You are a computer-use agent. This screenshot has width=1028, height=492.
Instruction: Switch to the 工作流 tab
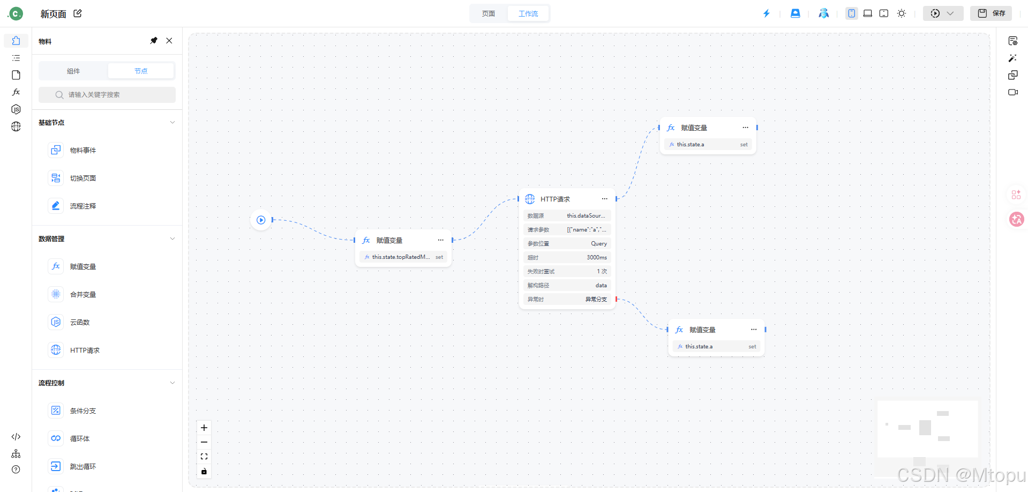pyautogui.click(x=528, y=13)
